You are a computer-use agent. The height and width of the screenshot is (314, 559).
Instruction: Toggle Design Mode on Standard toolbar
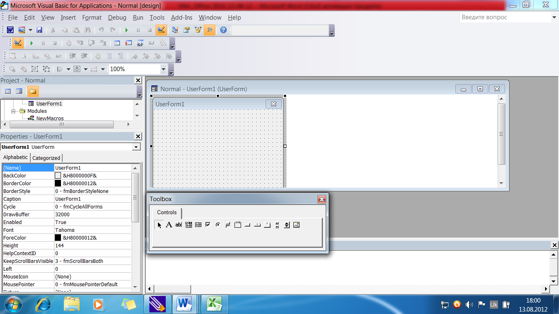[161, 30]
